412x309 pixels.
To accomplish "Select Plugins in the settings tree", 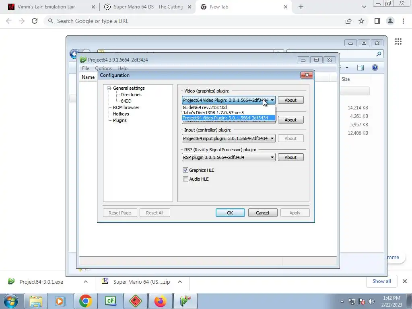I will (120, 120).
